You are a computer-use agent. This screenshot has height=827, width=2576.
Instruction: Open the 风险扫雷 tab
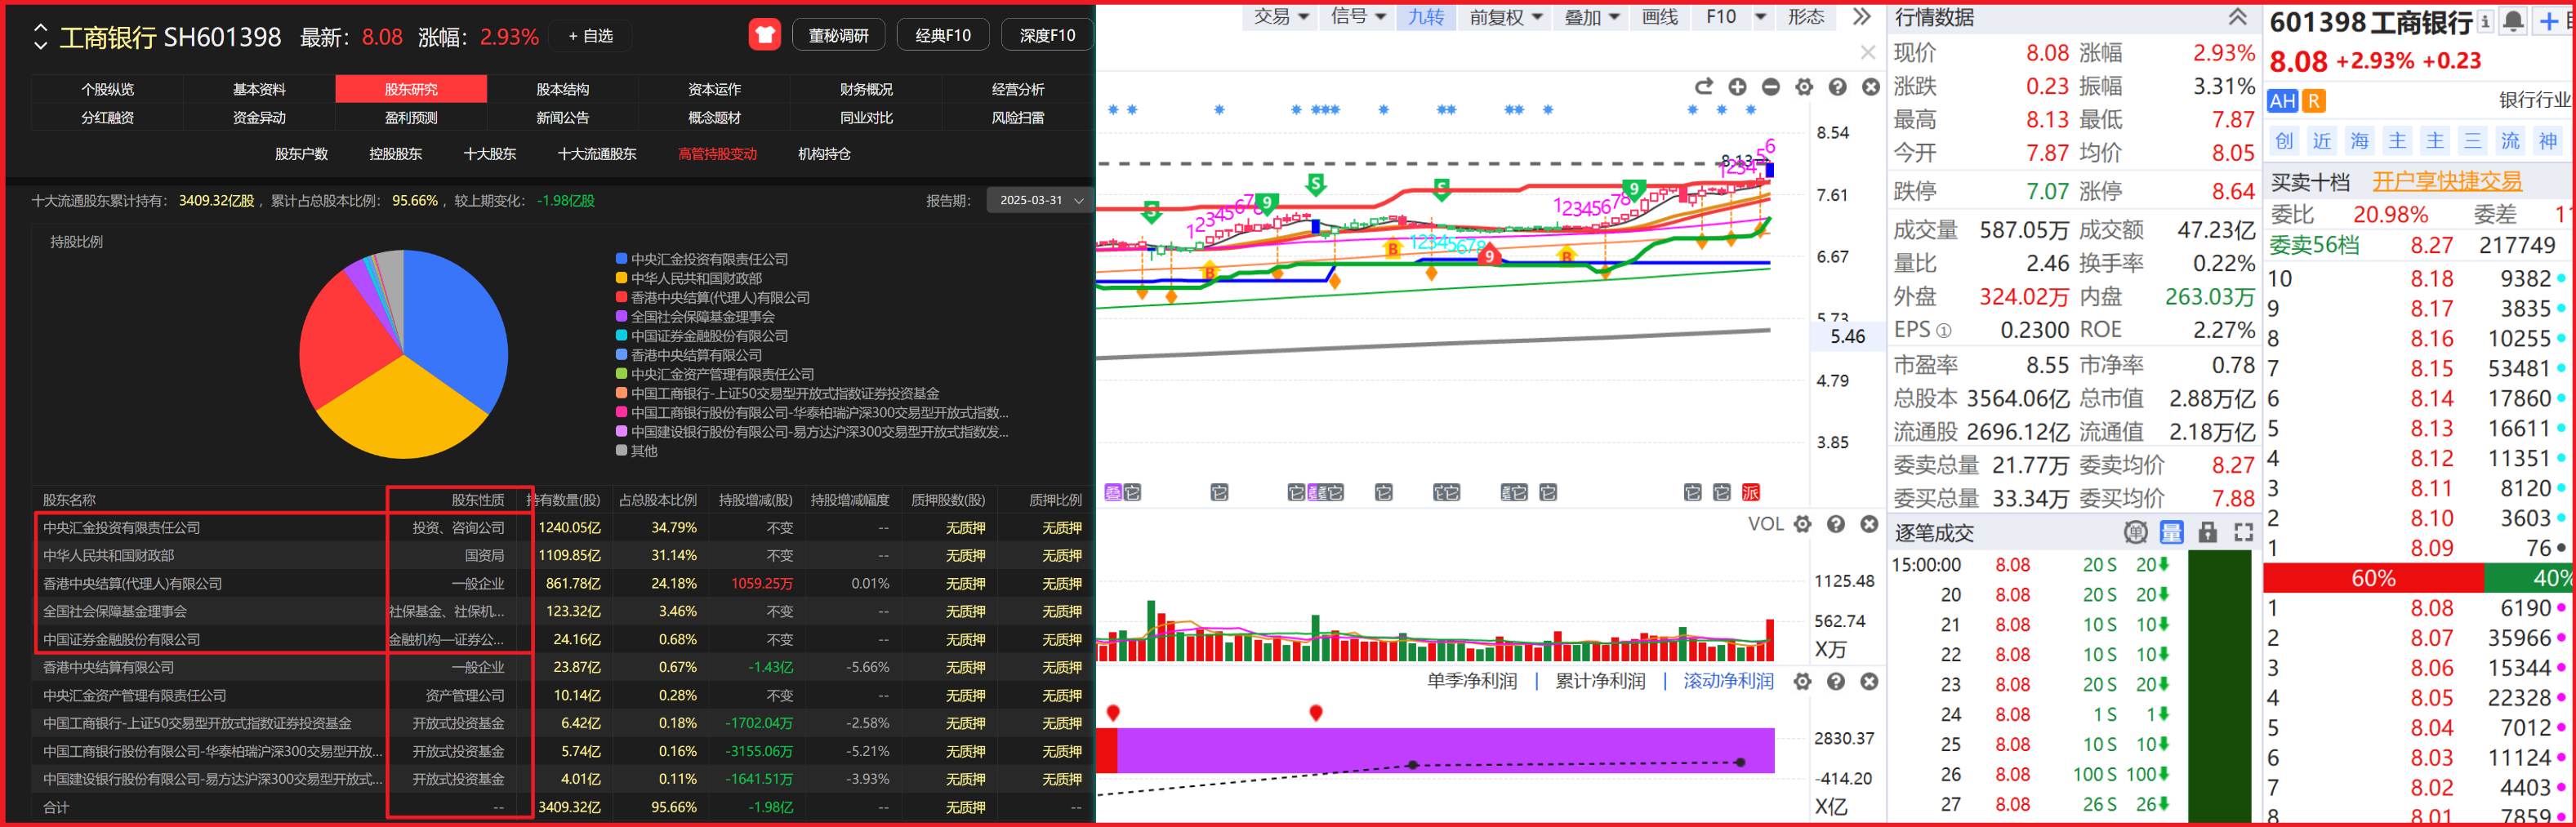click(1017, 117)
